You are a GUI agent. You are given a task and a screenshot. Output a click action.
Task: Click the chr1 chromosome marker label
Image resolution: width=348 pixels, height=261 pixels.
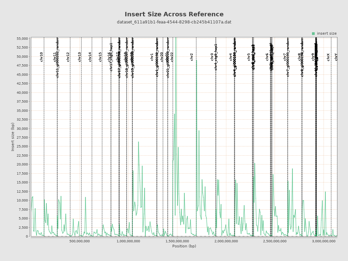152,57
